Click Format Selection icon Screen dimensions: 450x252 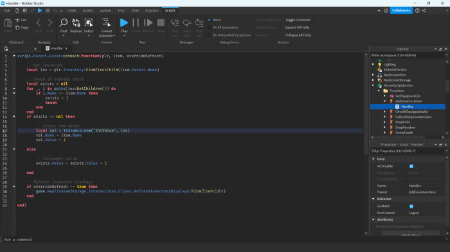[x=106, y=22]
